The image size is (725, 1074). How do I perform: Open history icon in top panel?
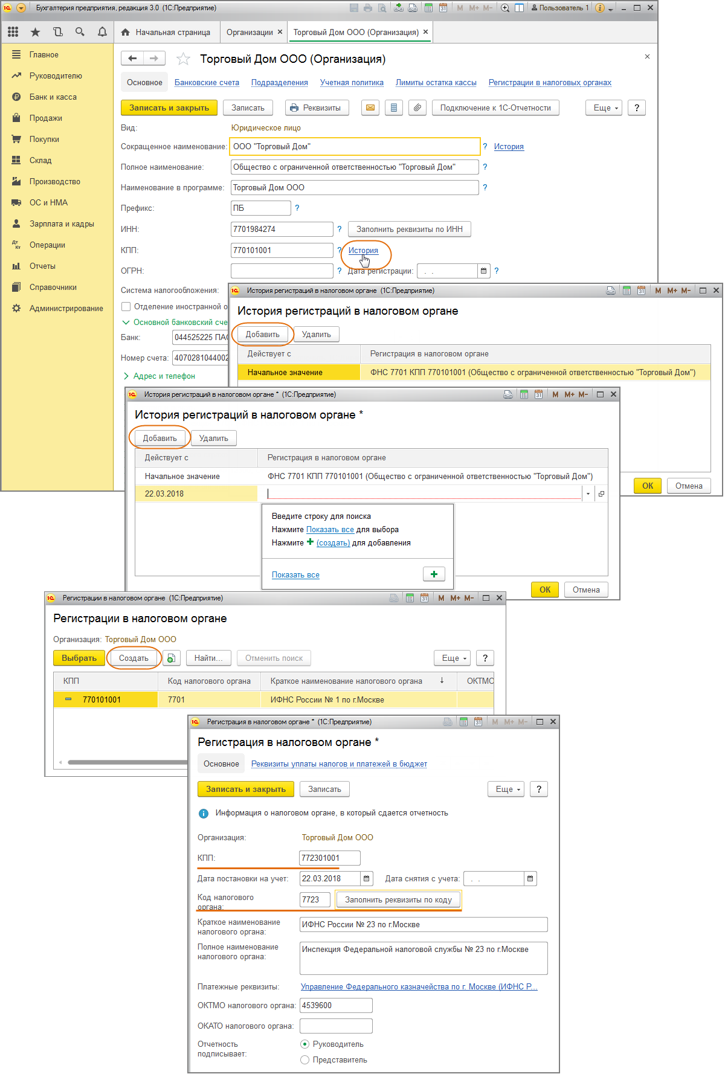(58, 32)
